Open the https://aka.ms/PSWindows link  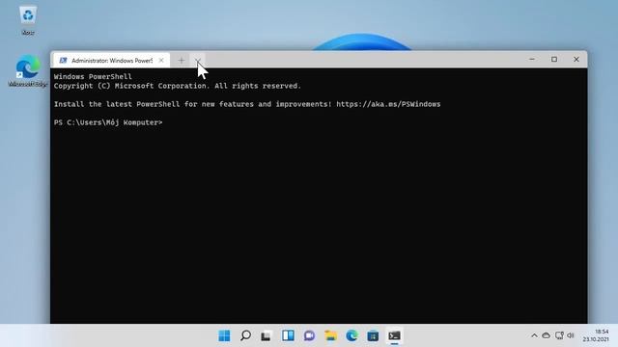coord(388,104)
